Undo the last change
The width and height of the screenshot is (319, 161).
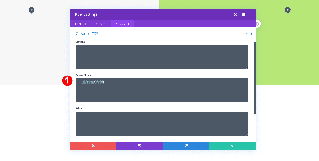(140, 145)
